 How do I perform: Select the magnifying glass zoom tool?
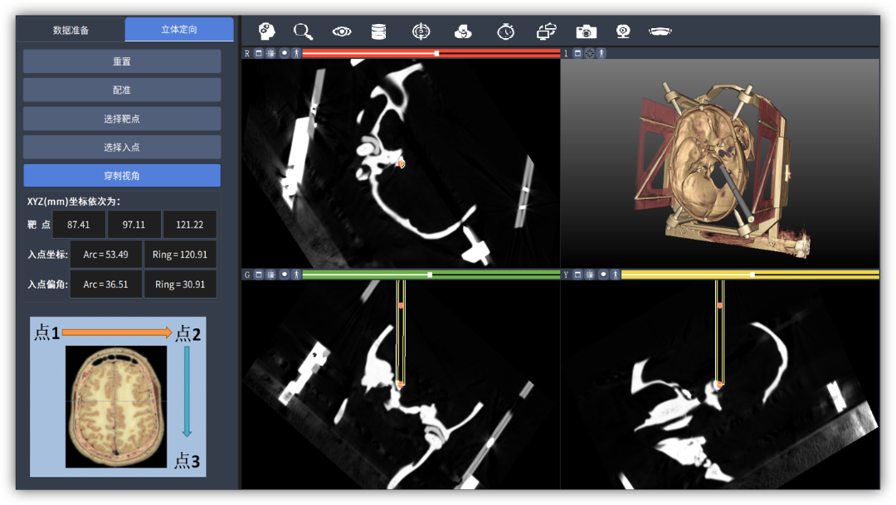(x=303, y=32)
